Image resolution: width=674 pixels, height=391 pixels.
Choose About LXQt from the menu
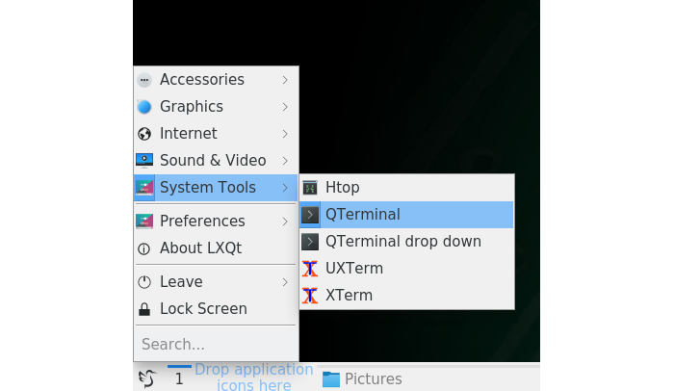216,248
